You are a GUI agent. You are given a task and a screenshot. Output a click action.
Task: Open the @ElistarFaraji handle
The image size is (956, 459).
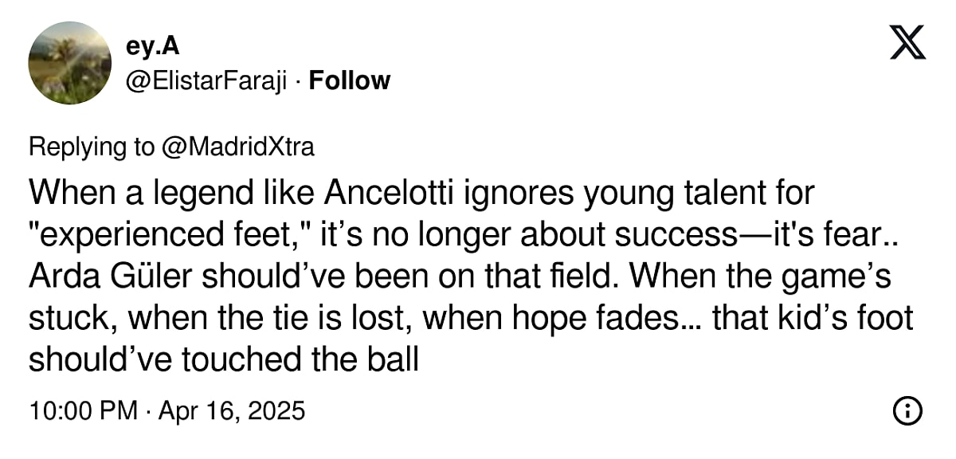pyautogui.click(x=206, y=80)
